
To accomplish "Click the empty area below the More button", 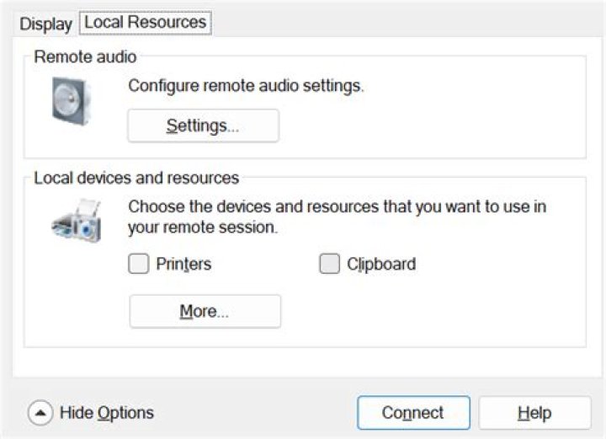I will click(x=306, y=361).
